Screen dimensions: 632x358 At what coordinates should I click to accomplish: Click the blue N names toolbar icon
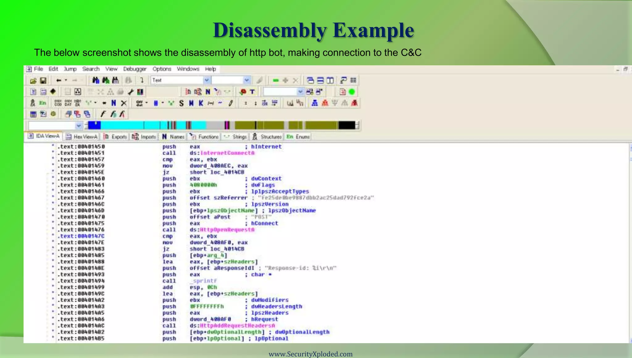(x=208, y=92)
